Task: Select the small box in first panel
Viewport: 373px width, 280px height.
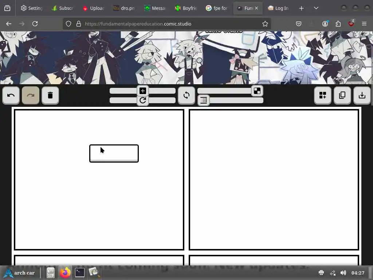Action: (x=114, y=153)
